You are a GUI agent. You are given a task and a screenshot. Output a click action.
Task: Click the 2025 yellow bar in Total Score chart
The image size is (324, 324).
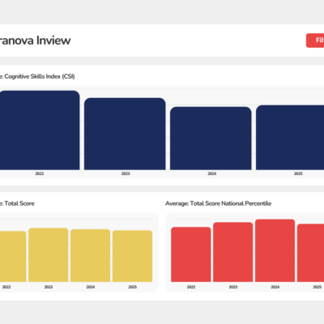point(132,256)
